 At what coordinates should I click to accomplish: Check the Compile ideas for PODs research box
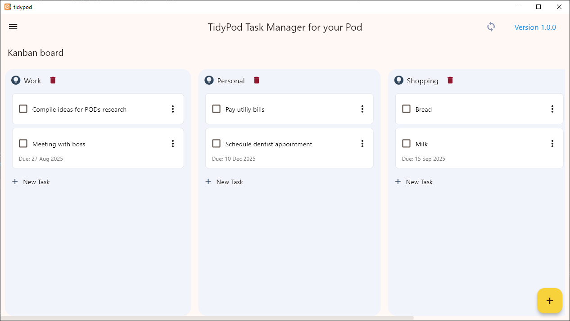[x=23, y=109]
